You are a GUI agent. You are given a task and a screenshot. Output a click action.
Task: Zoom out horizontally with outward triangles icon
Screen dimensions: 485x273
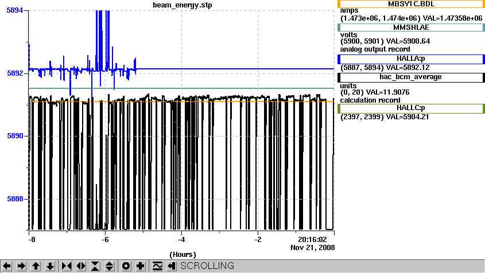81,266
